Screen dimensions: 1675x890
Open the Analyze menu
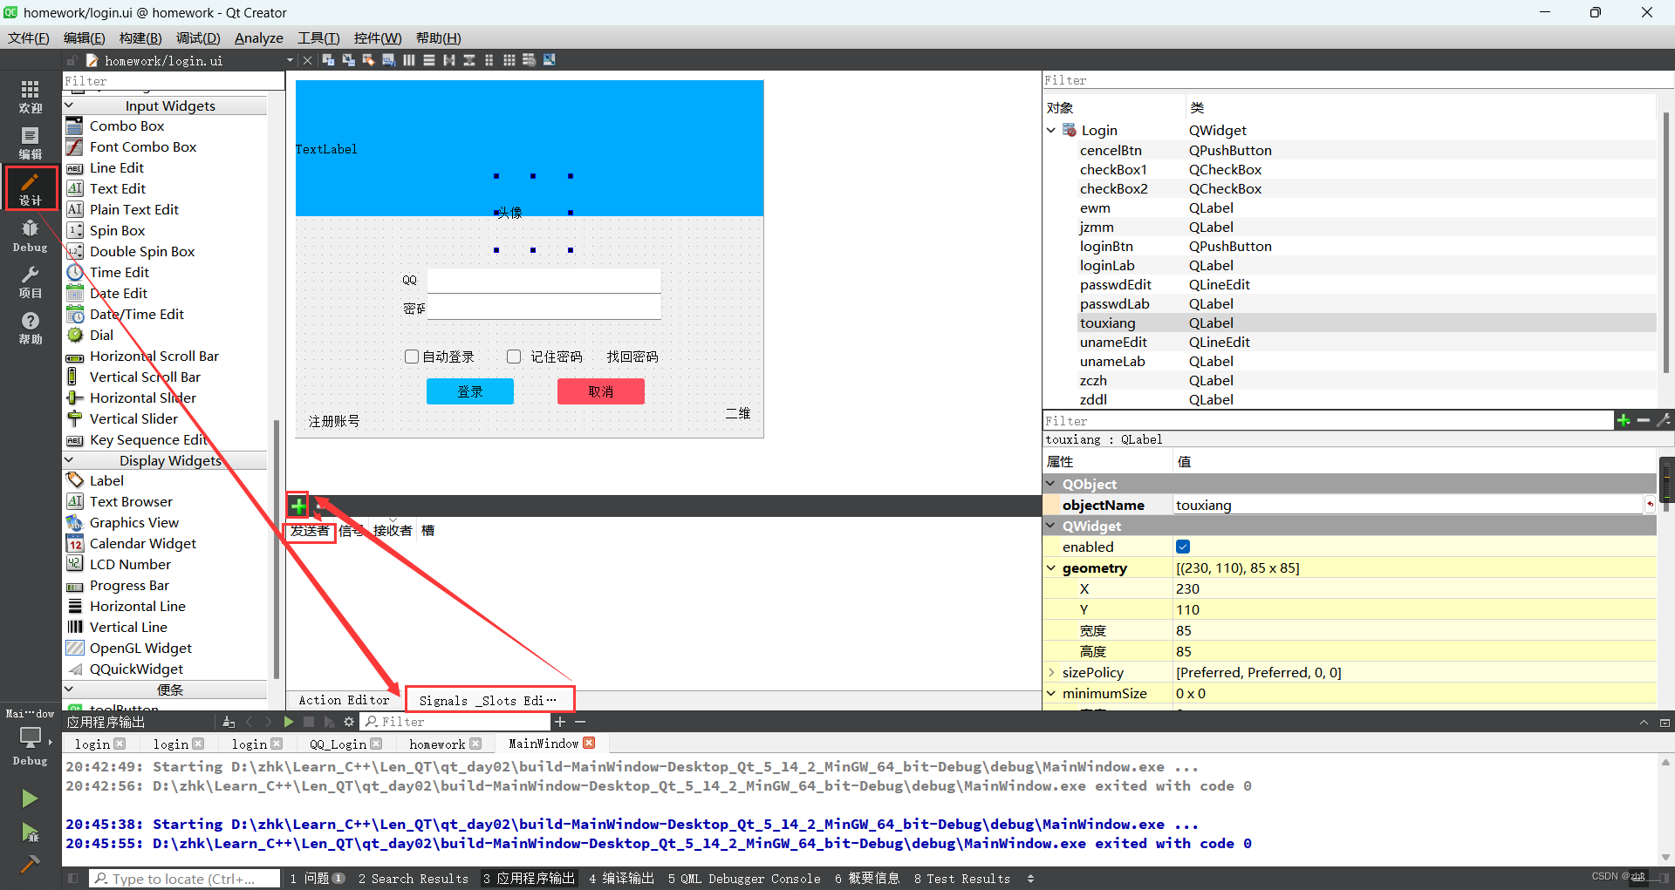[258, 37]
